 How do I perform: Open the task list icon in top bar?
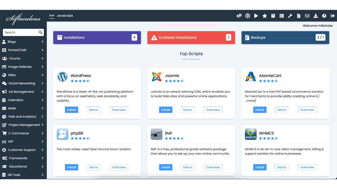(x=282, y=16)
